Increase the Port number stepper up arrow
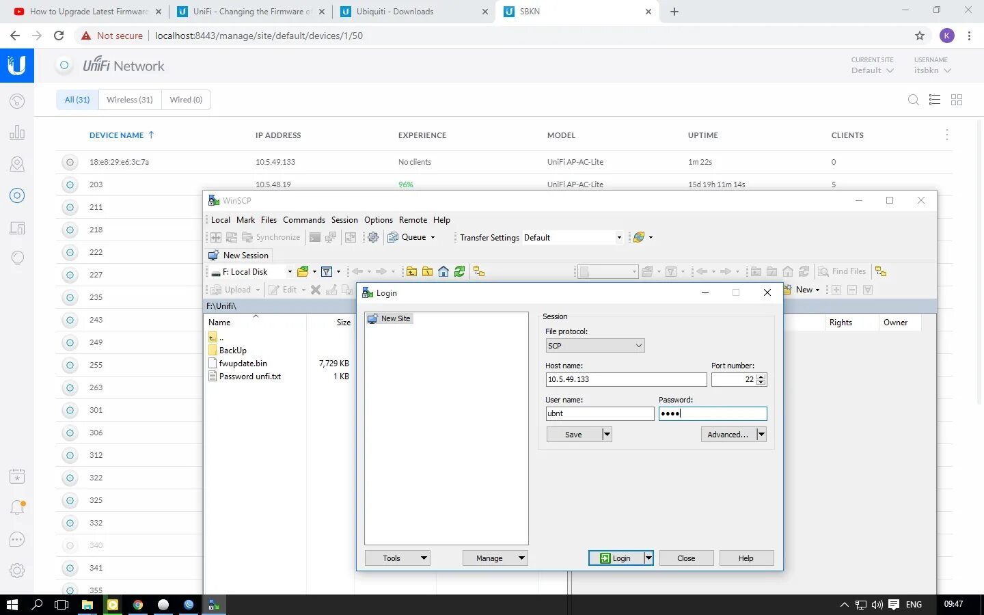 tap(761, 377)
